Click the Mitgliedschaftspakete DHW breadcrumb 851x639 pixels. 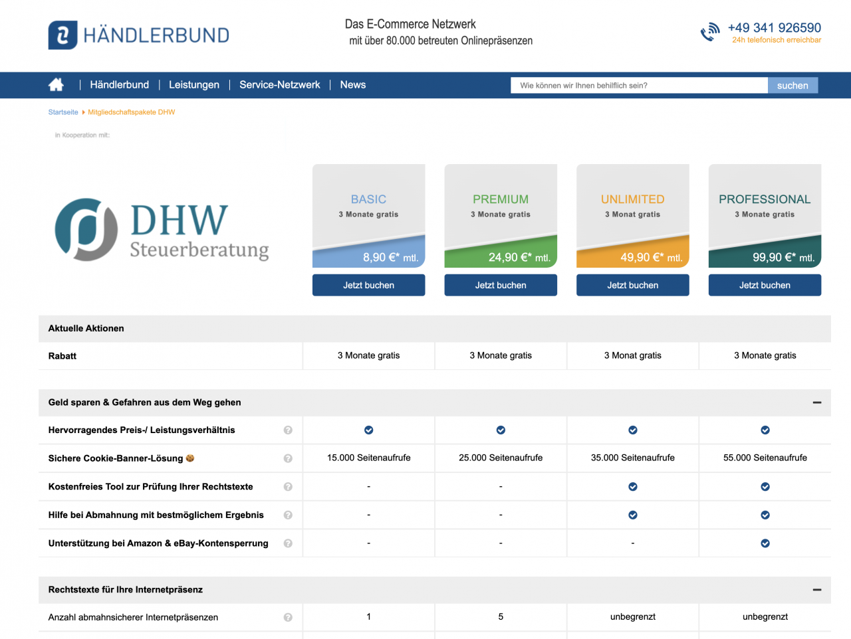coord(132,112)
